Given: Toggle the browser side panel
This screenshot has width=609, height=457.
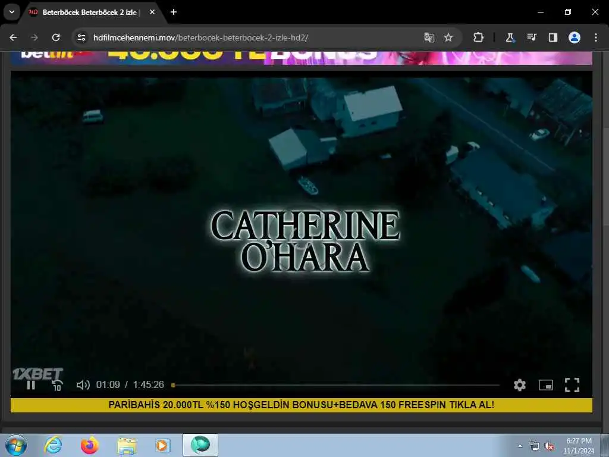Looking at the screenshot, I should click(553, 37).
